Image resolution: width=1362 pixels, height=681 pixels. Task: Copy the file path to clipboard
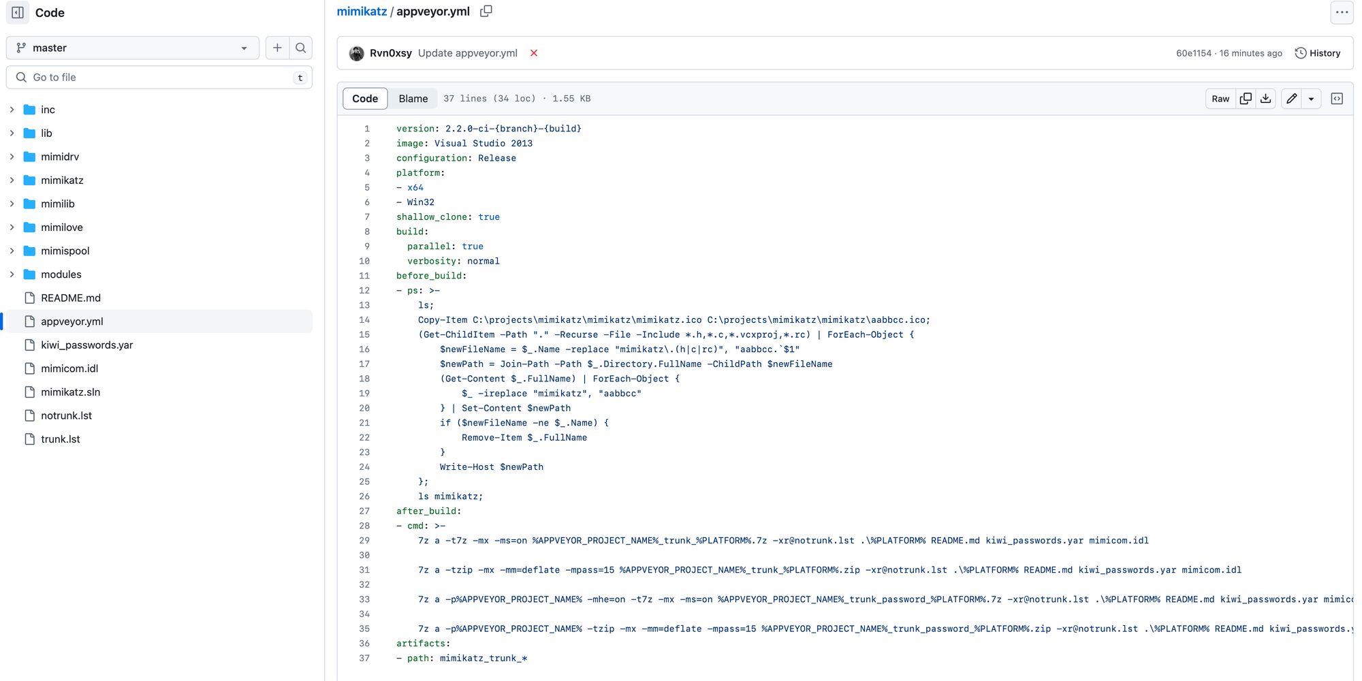486,12
